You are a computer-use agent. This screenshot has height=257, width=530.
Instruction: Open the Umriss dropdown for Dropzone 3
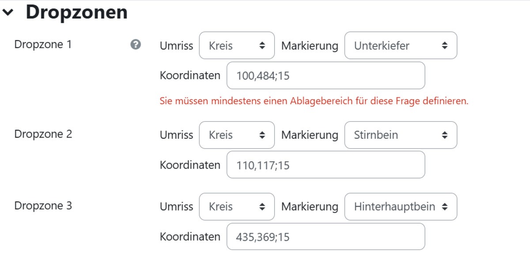pyautogui.click(x=237, y=207)
